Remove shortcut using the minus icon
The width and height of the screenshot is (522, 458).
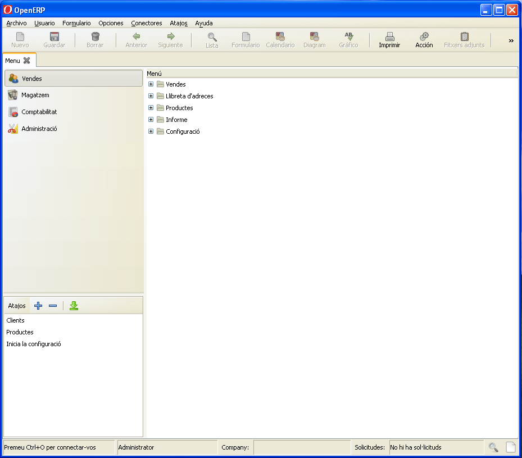tap(53, 306)
